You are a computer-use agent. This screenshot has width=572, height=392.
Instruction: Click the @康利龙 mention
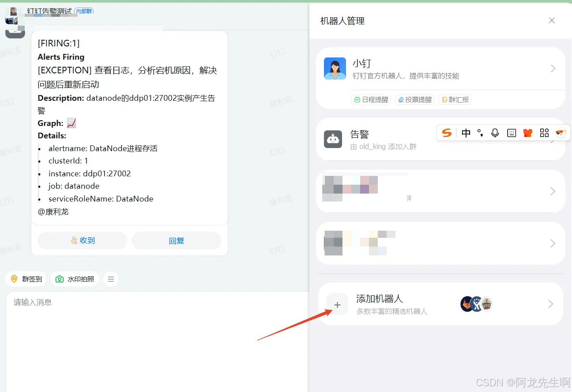pyautogui.click(x=53, y=212)
